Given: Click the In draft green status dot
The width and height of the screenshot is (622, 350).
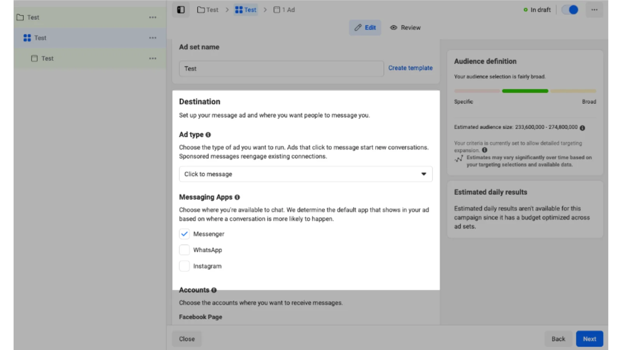Looking at the screenshot, I should pyautogui.click(x=526, y=10).
